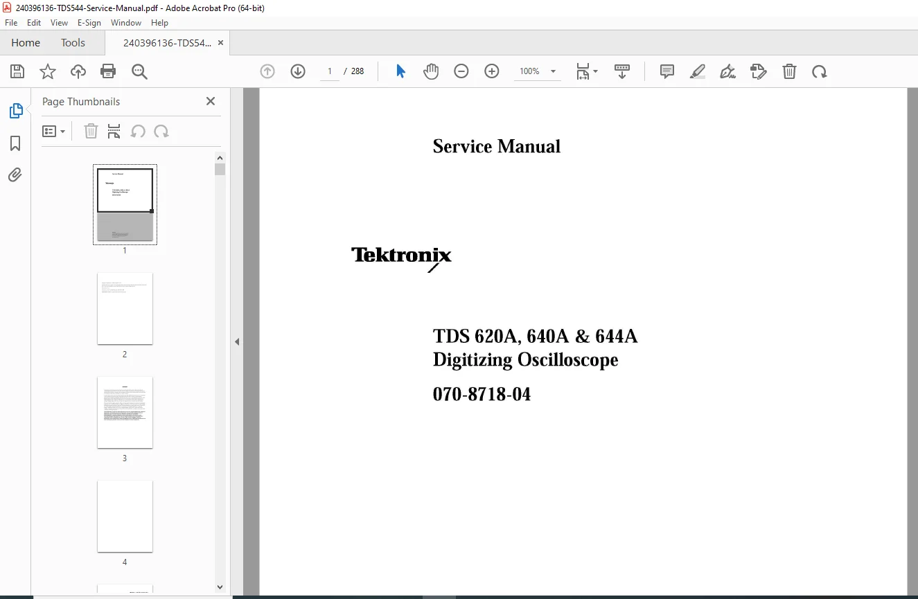Open the Sign document pen tool

pyautogui.click(x=727, y=71)
